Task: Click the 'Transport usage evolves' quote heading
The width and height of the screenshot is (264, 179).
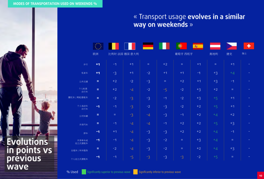Action: click(x=189, y=21)
